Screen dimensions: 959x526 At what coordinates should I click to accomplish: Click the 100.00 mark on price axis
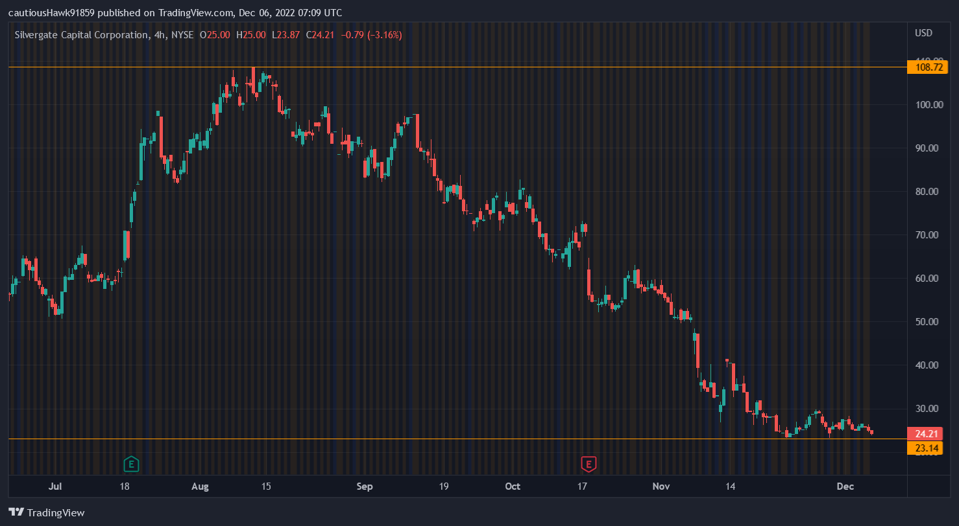point(927,104)
